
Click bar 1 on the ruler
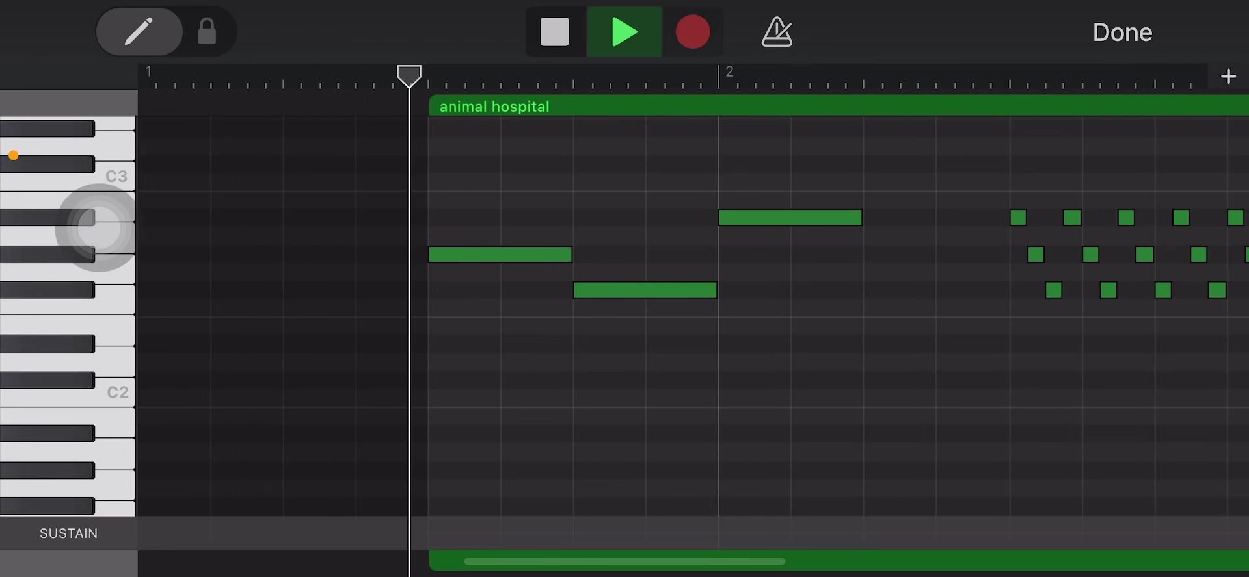coord(148,71)
